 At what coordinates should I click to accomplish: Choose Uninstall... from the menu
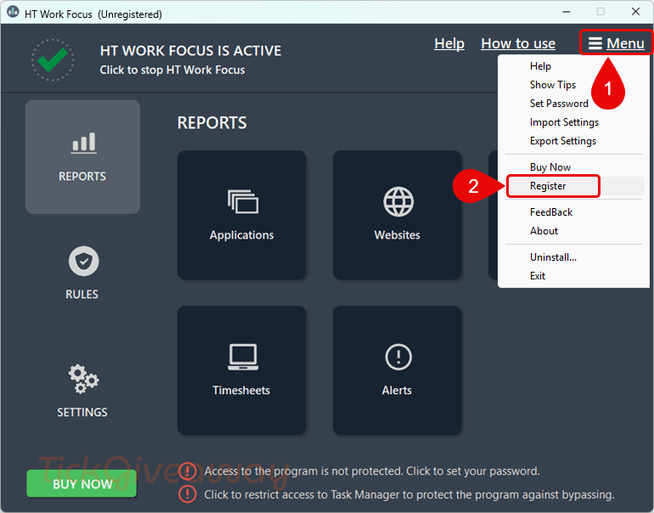[553, 257]
